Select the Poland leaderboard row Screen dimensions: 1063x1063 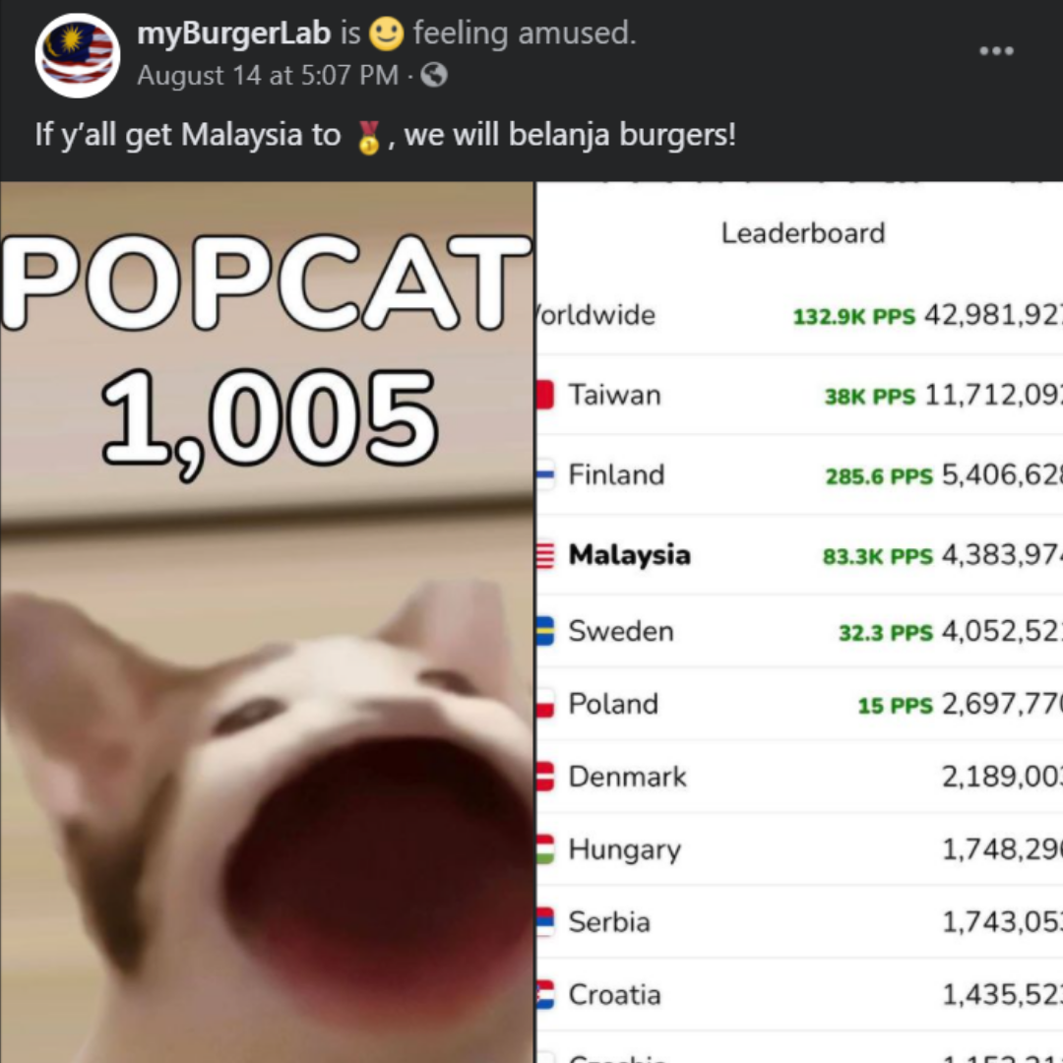point(799,704)
